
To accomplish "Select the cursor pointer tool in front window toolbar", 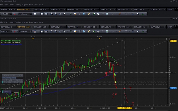I will 60,31.
